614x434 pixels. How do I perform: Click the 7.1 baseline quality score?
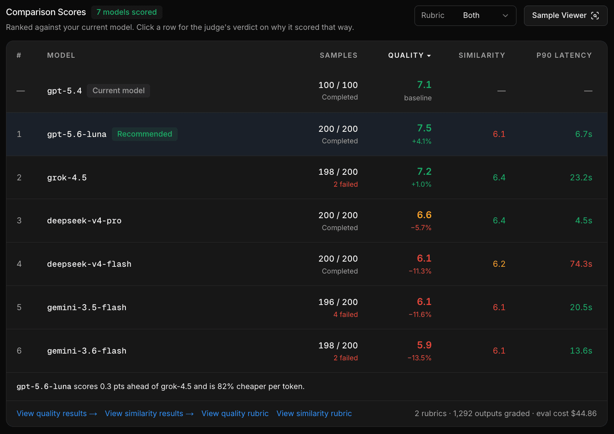coord(424,85)
